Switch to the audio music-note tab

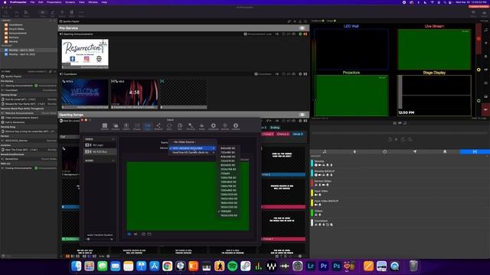pos(325,151)
